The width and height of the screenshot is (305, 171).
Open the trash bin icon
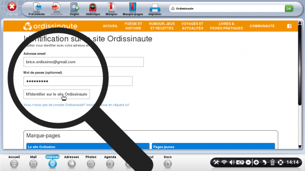(x=272, y=162)
